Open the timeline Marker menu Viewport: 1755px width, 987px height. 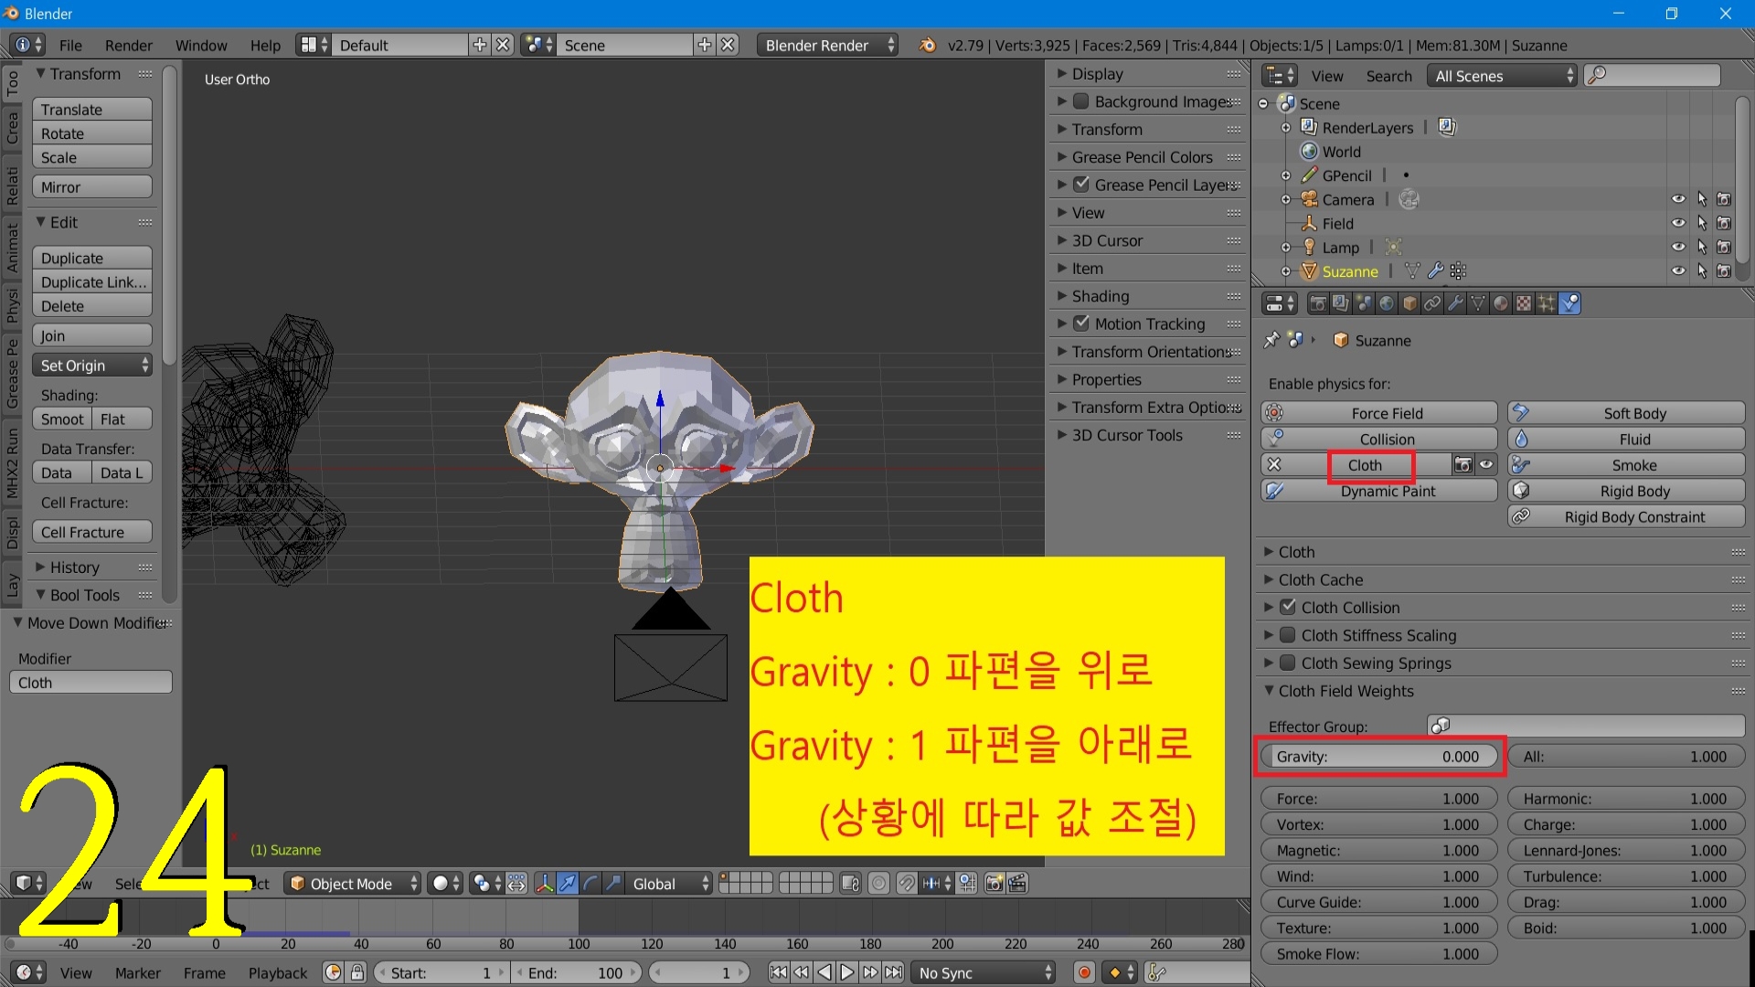click(138, 973)
